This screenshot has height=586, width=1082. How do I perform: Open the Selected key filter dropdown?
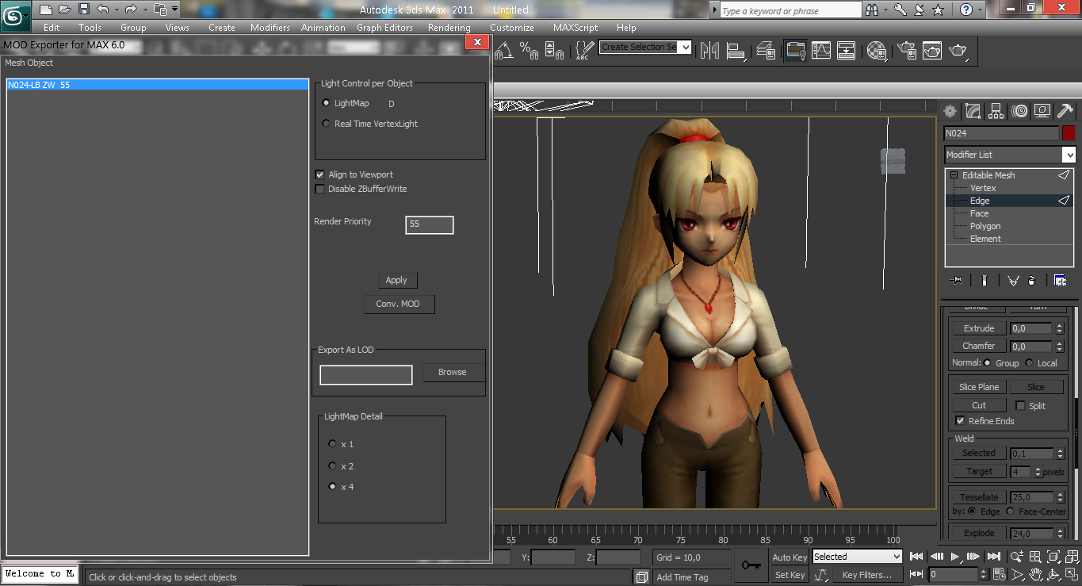[x=857, y=557]
